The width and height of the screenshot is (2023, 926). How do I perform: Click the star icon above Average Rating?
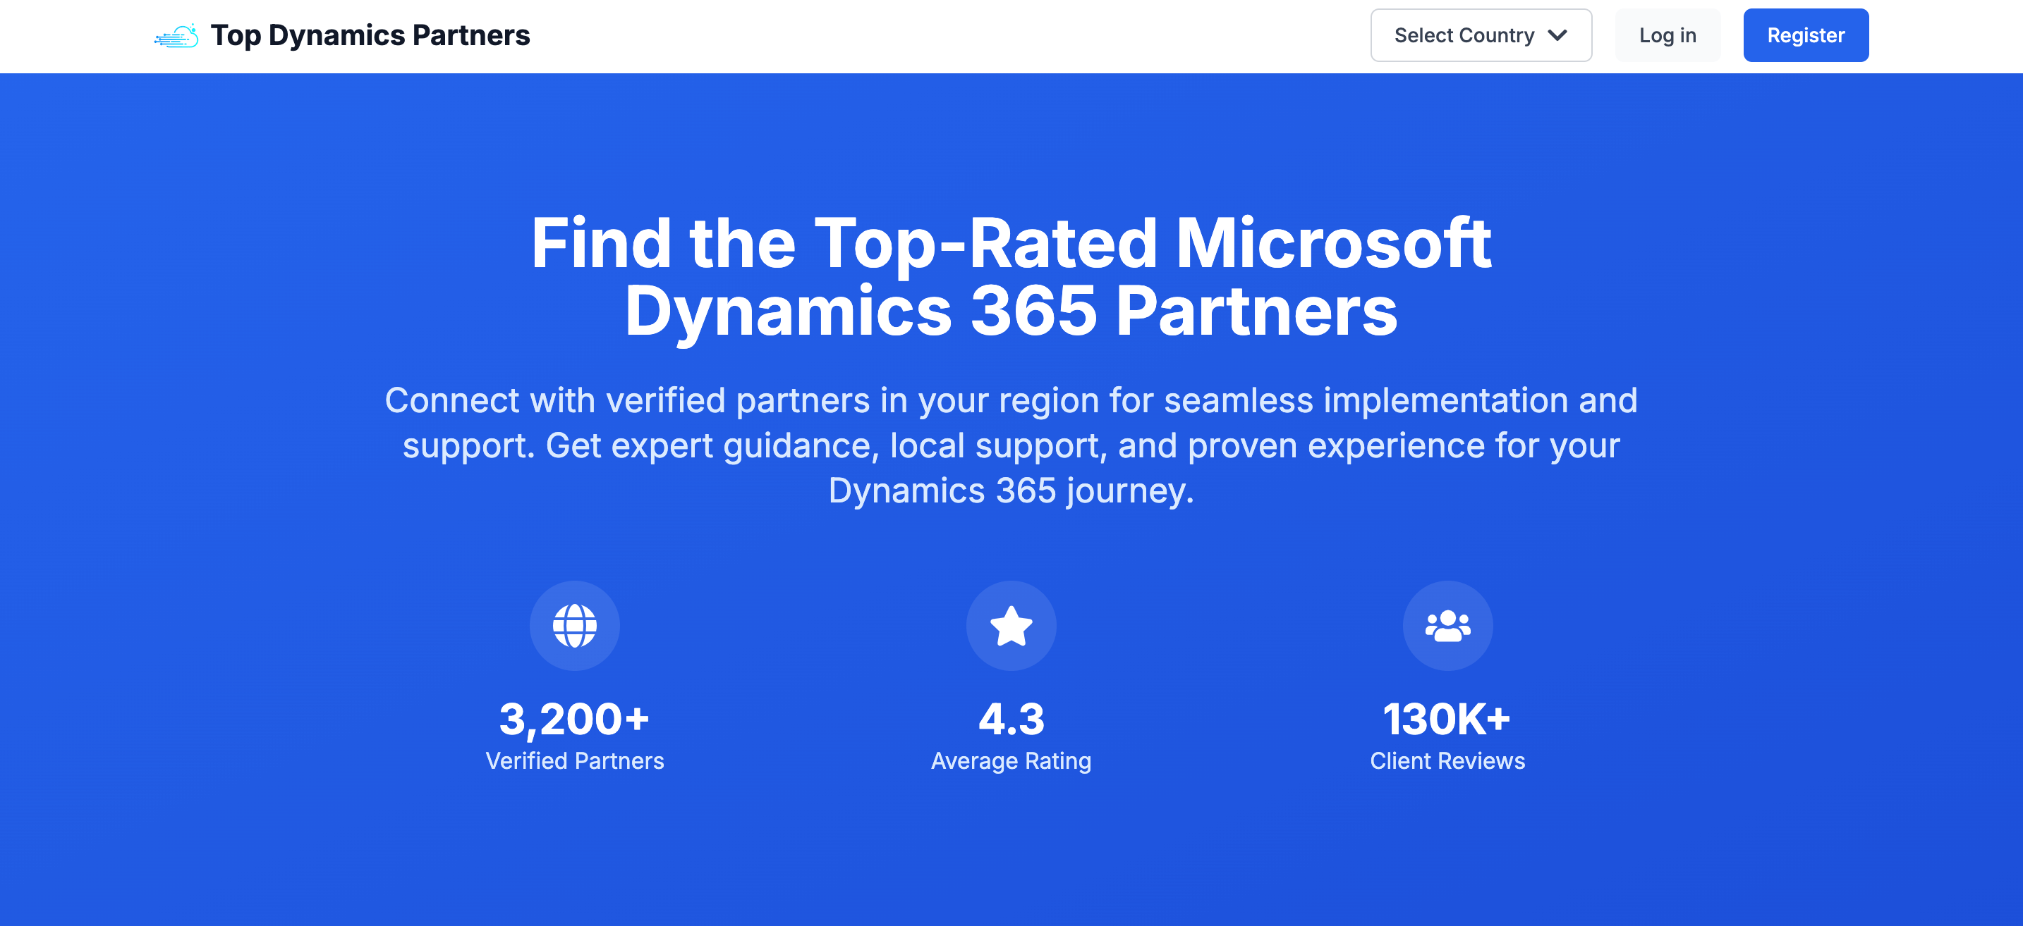tap(1011, 626)
